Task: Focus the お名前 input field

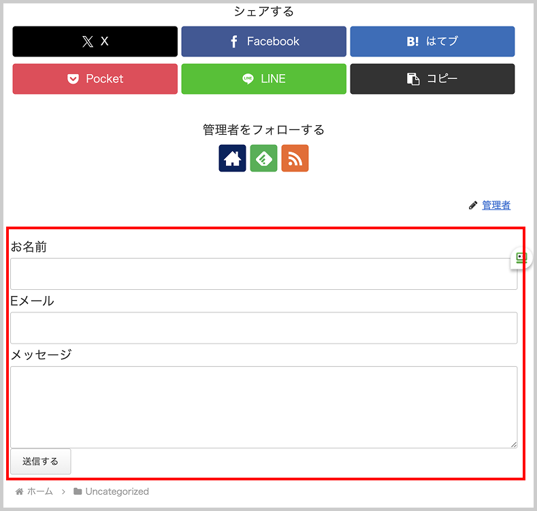Action: point(263,274)
